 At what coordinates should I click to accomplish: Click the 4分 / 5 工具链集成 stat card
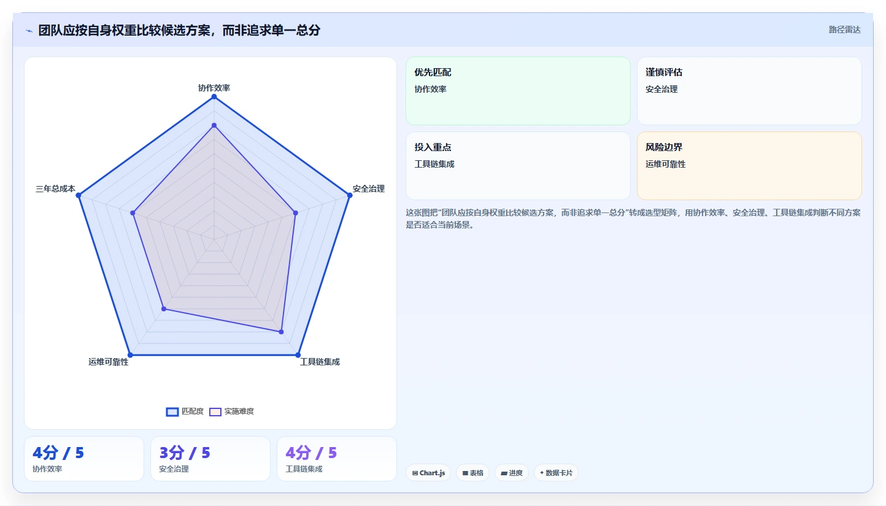(337, 459)
